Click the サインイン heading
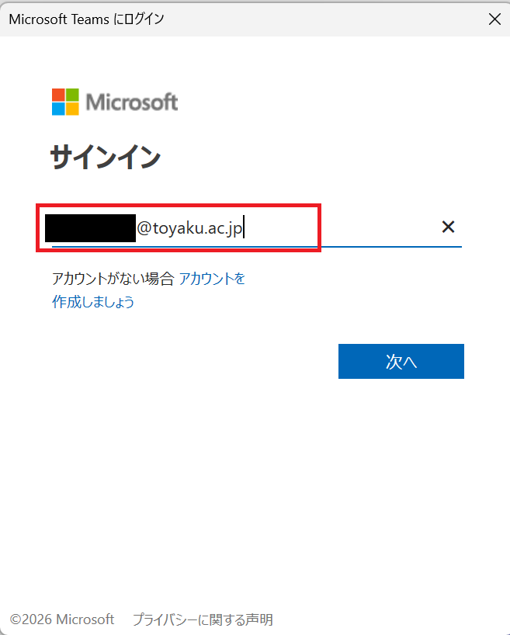This screenshot has width=510, height=635. tap(106, 157)
